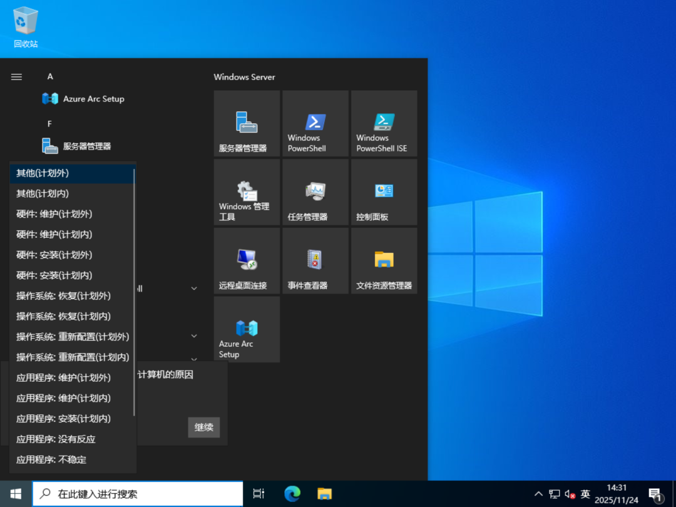Viewport: 676px width, 507px height.
Task: Select 应用程序: 不稳定
Action: [x=72, y=460]
